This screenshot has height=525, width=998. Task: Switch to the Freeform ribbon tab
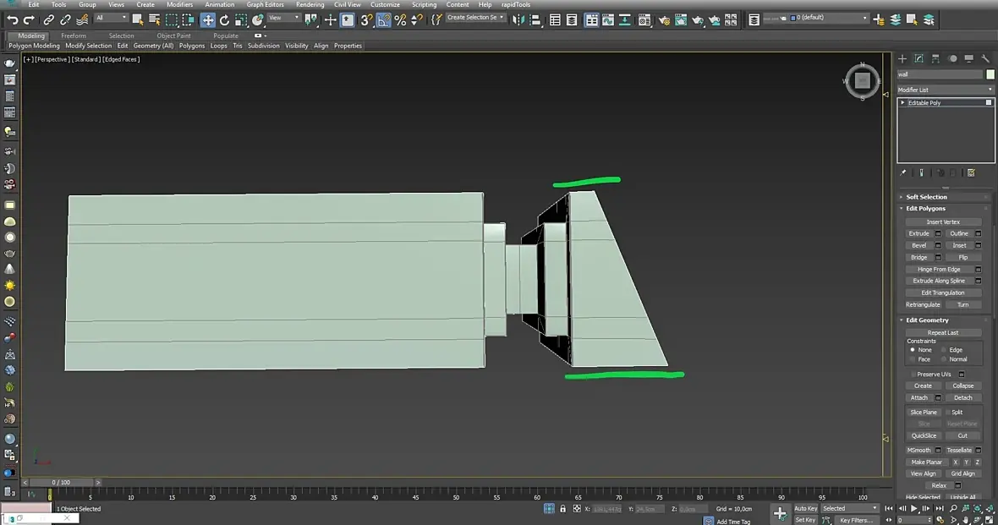click(74, 36)
